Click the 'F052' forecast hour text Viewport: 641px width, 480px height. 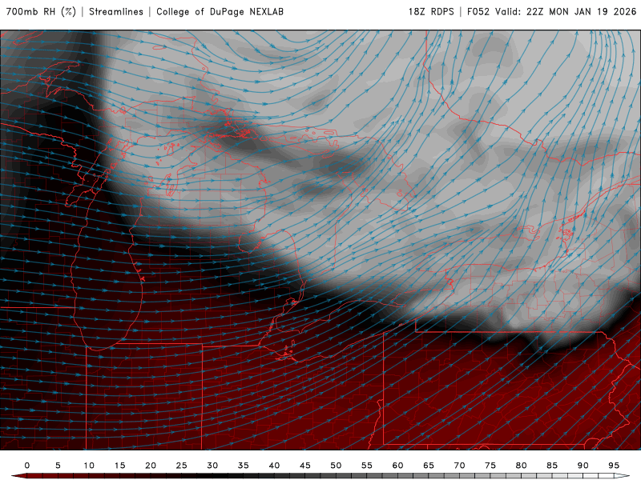478,11
